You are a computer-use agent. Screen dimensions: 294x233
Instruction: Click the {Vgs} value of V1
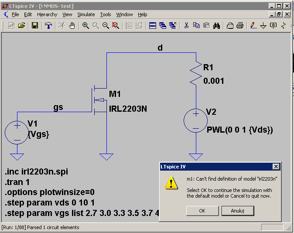[x=38, y=134]
